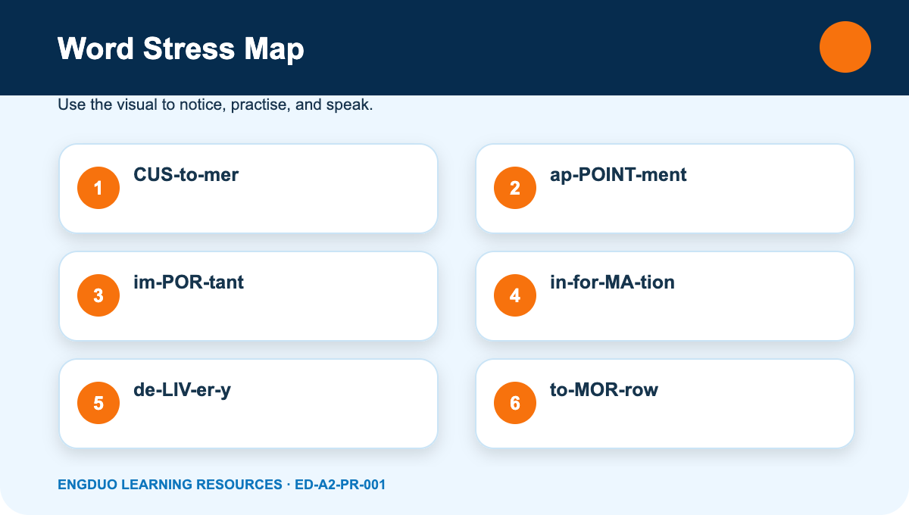Viewport: 909px width, 515px height.
Task: Click the subtitle about notice, practise, speak
Action: 215,105
